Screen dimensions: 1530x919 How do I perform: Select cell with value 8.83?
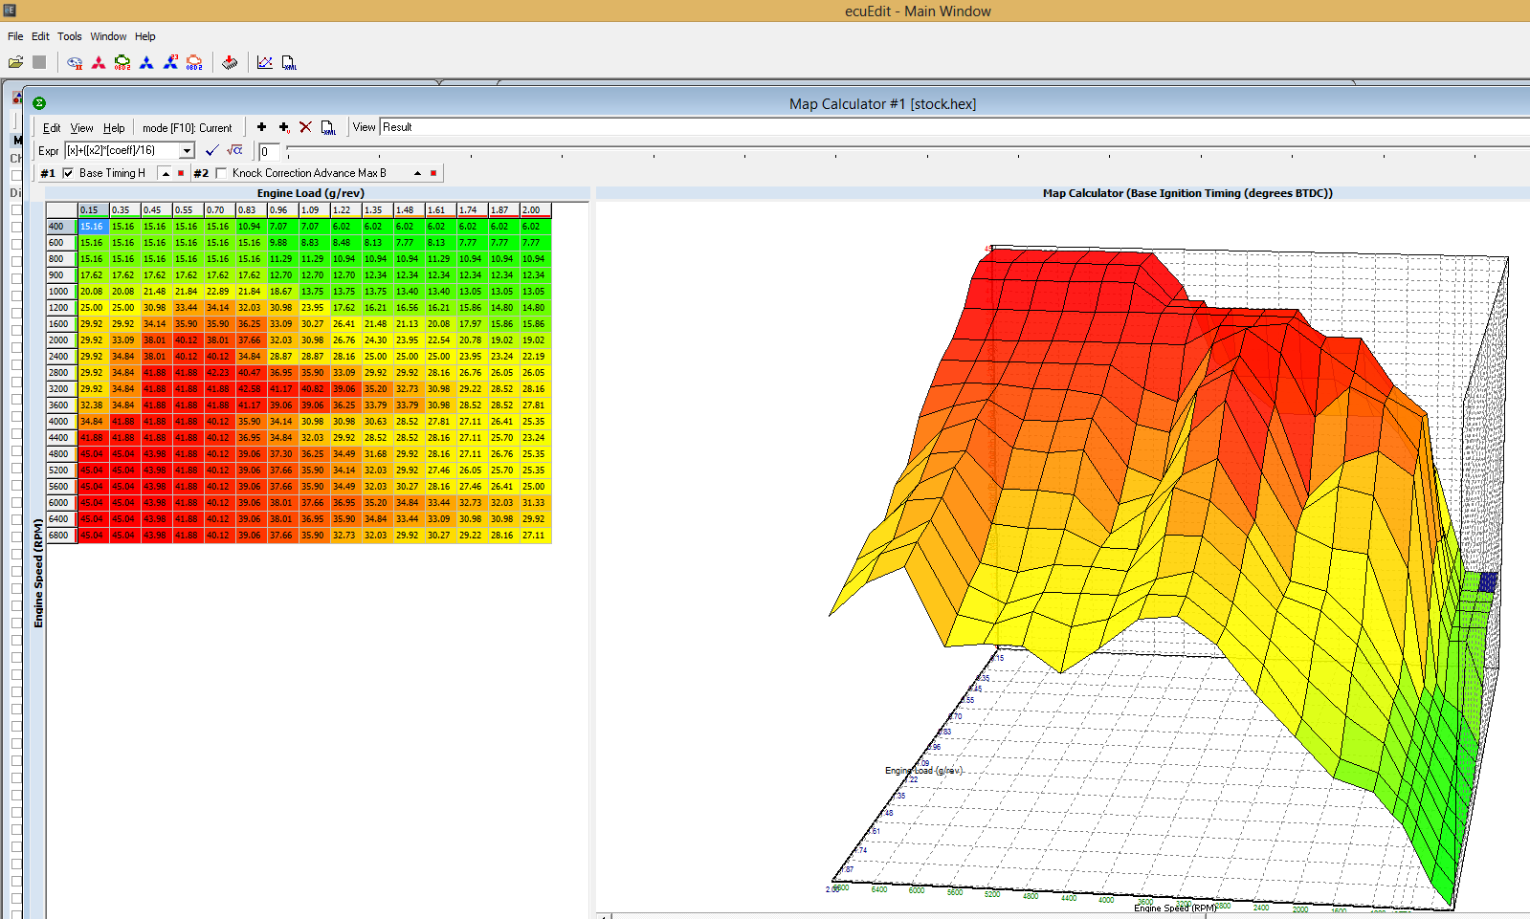(314, 243)
